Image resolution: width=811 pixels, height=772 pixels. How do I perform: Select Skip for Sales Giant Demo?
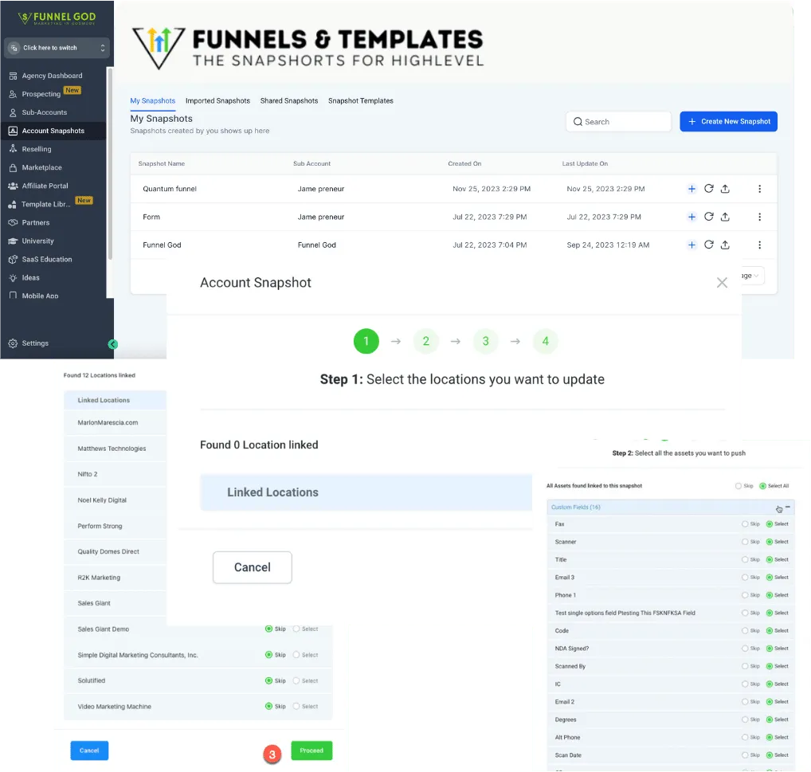pos(269,629)
